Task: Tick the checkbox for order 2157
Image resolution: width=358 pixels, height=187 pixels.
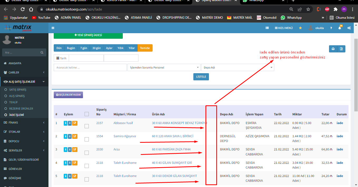Action: click(87, 126)
